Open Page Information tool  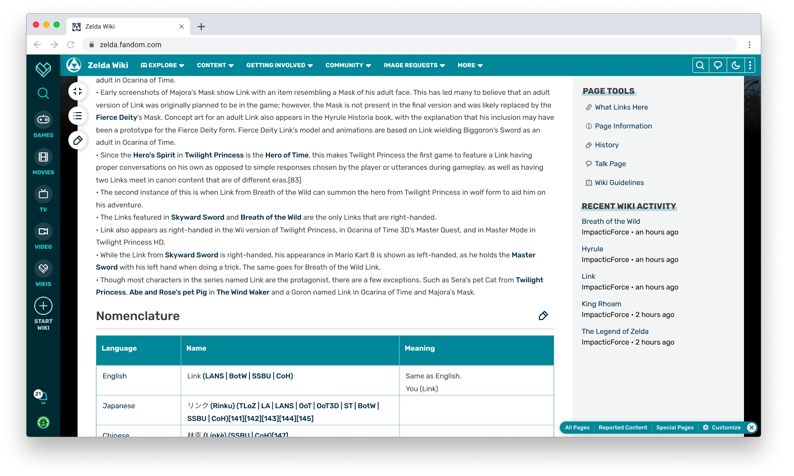(x=623, y=126)
